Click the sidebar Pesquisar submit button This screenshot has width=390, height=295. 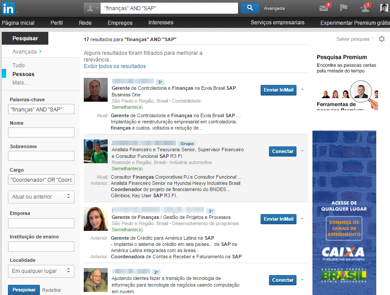click(x=24, y=290)
